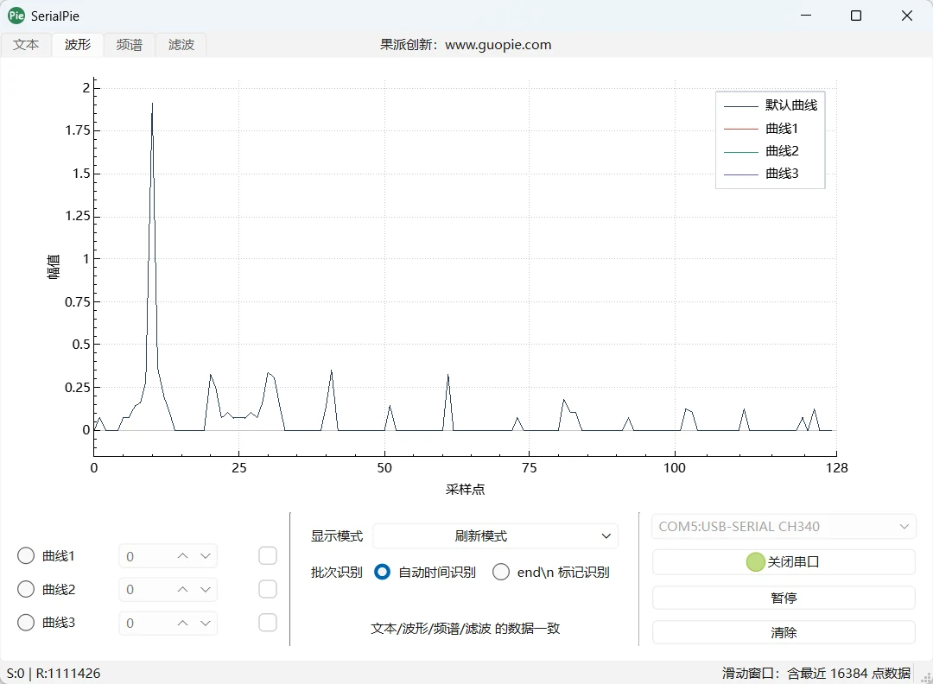Click the S:0 | R:1111426 status text
The image size is (933, 684).
[54, 674]
